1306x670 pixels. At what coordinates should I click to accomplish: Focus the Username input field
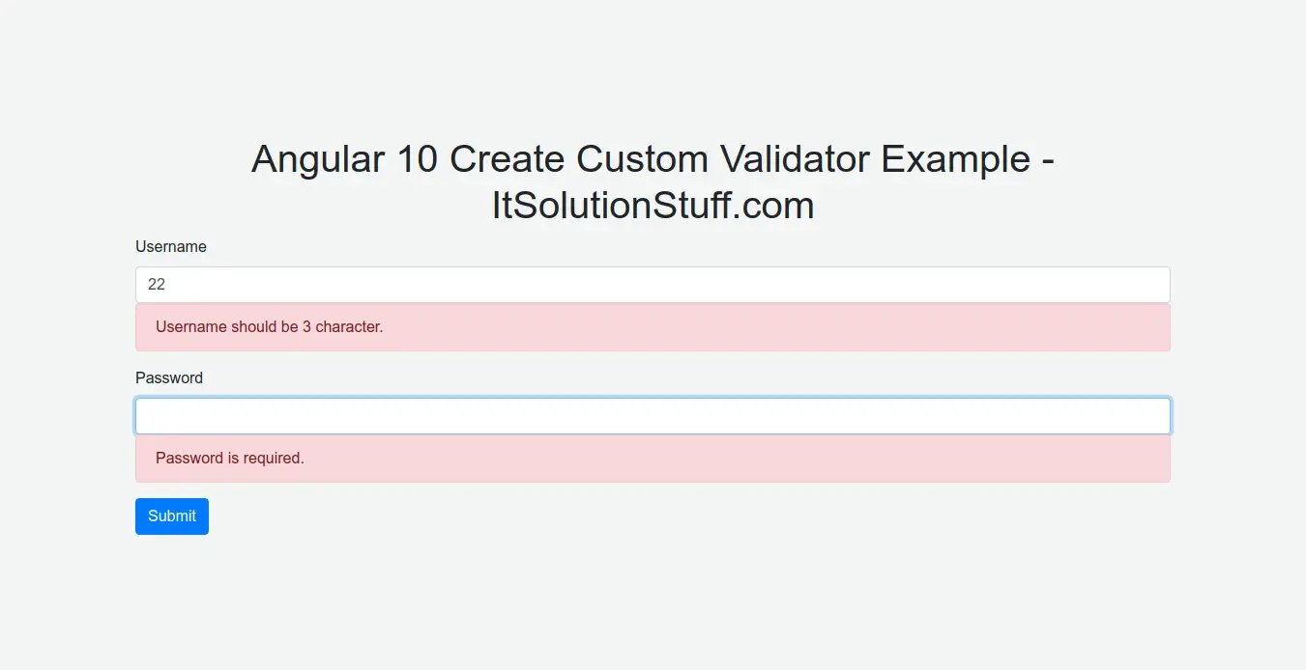[x=653, y=285]
